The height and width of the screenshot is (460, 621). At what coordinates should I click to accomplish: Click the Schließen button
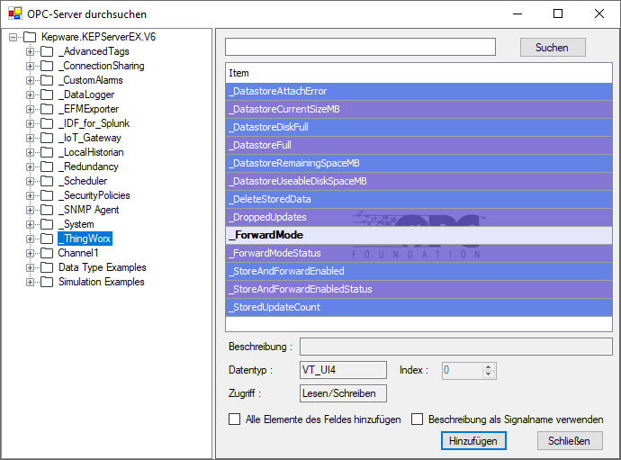[x=570, y=441]
